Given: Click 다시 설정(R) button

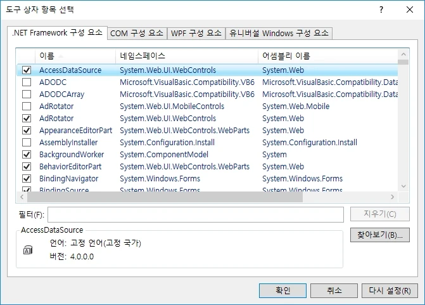Looking at the screenshot, I should coord(390,290).
